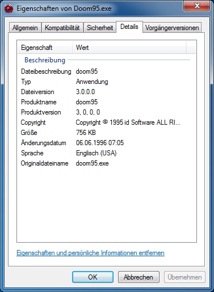This screenshot has height=292, width=214.
Task: Go to the Sicherheit tab
Action: [x=100, y=28]
